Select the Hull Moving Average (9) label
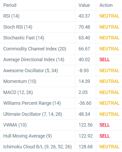 tap(27, 136)
